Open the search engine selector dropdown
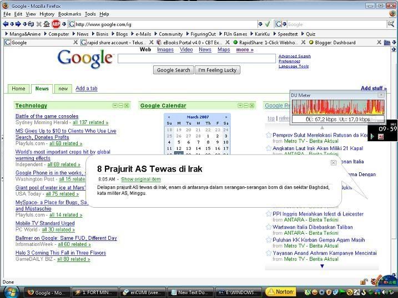This screenshot has width=398, height=298. click(x=281, y=24)
